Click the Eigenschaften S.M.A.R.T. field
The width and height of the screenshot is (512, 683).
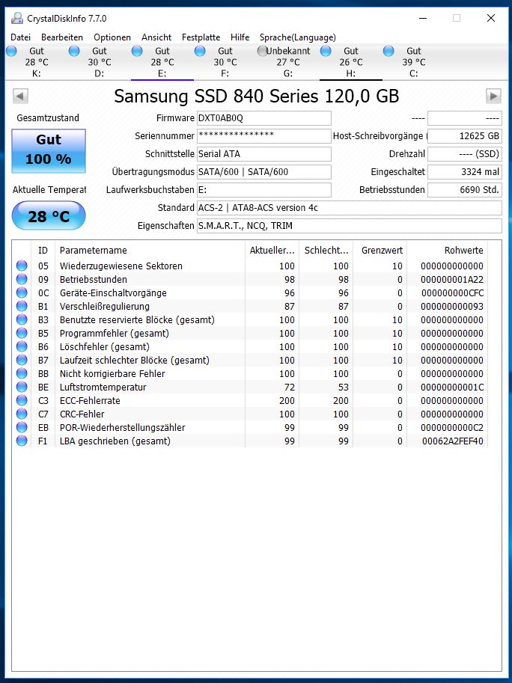[x=350, y=226]
